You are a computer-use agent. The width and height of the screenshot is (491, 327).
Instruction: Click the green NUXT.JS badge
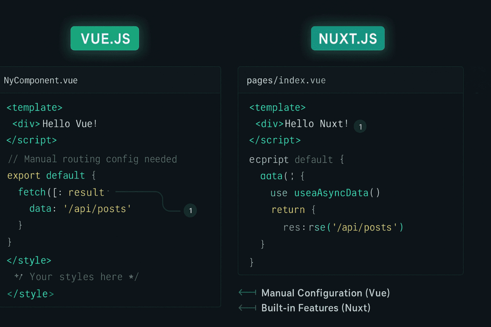pos(348,38)
